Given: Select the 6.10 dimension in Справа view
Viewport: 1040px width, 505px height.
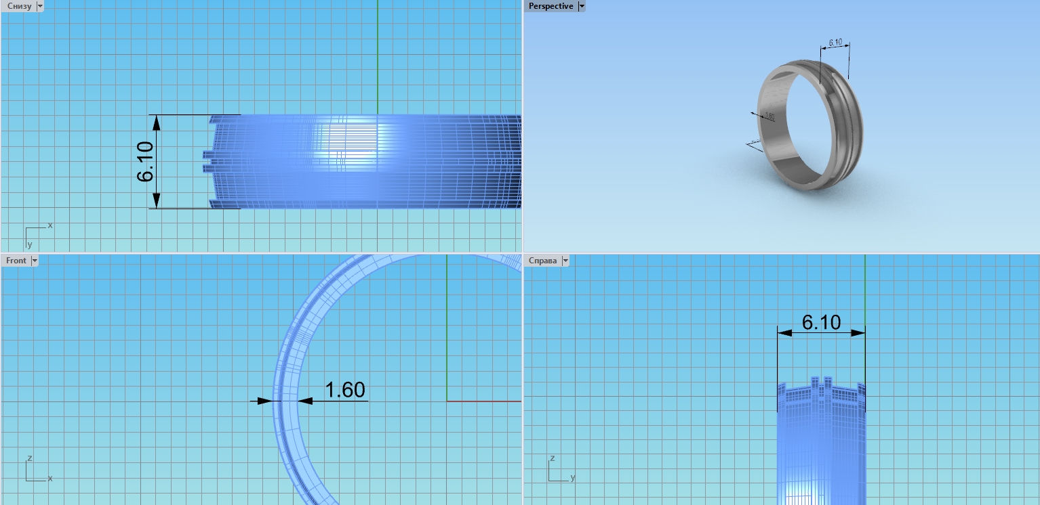Looking at the screenshot, I should coord(821,322).
